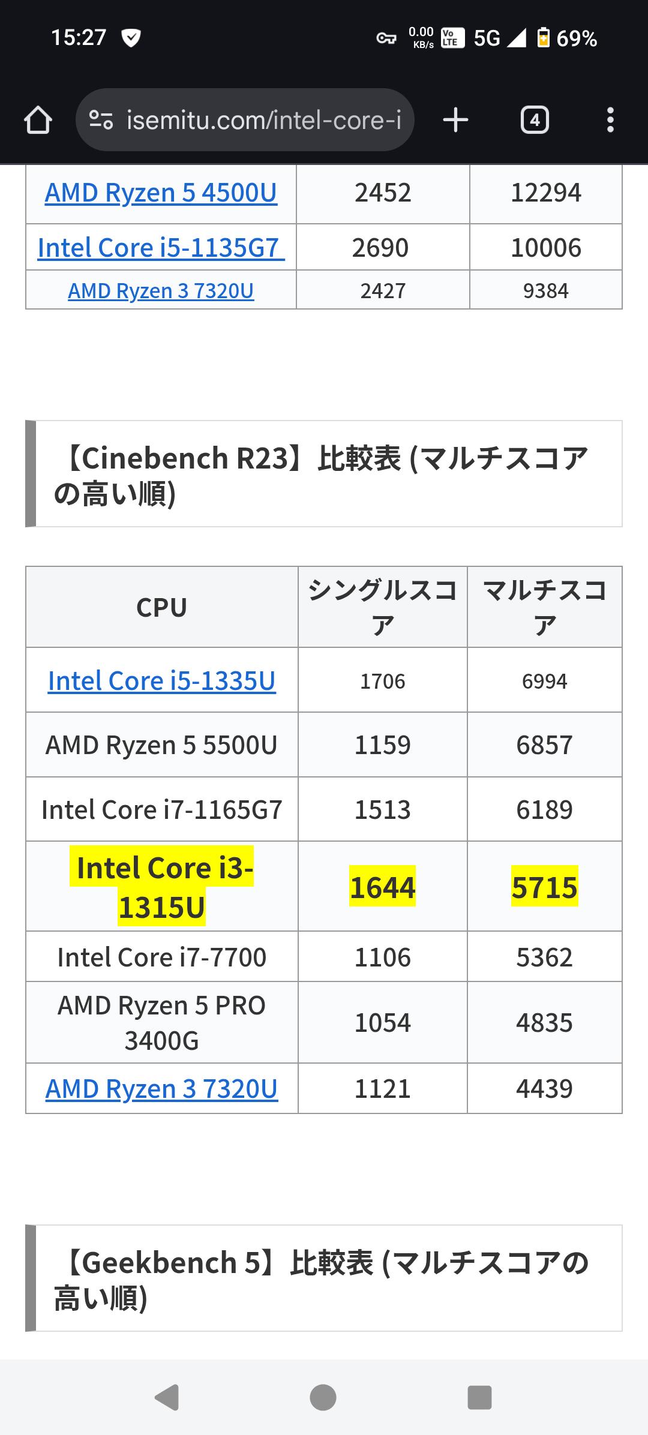The width and height of the screenshot is (648, 1435).
Task: Open a new tab with plus icon
Action: click(x=455, y=120)
